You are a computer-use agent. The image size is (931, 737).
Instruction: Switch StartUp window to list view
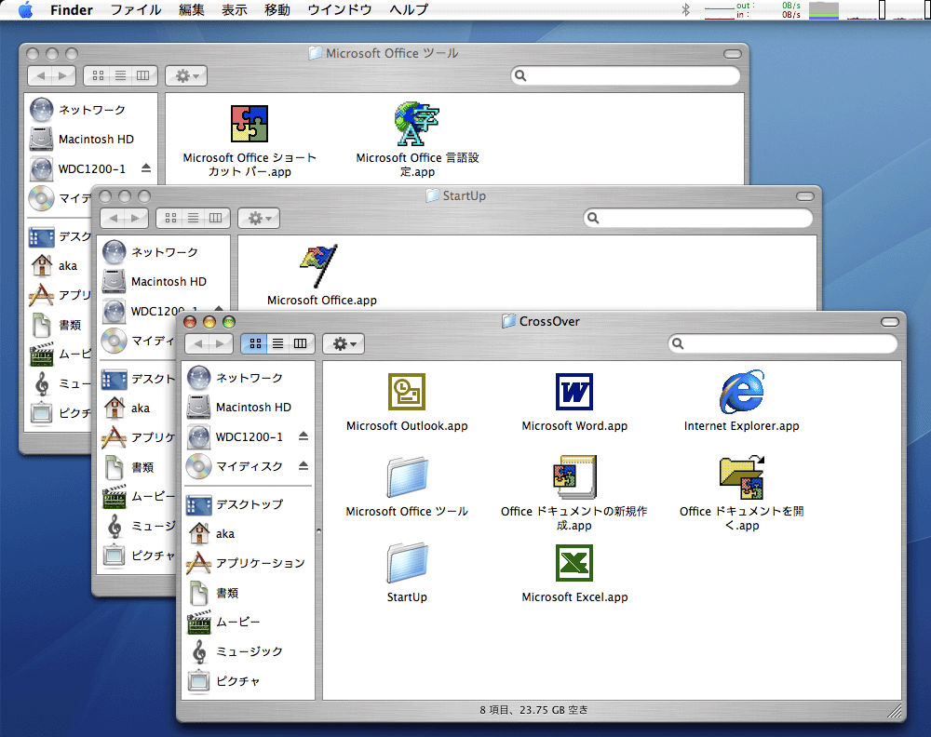pos(193,219)
